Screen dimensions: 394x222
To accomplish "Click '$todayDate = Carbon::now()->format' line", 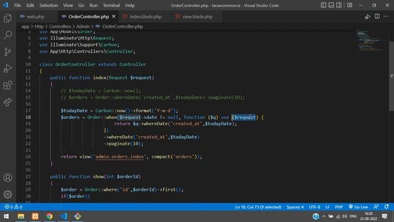I will coord(119,111).
